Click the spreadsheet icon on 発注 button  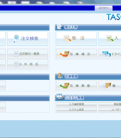click(67, 38)
